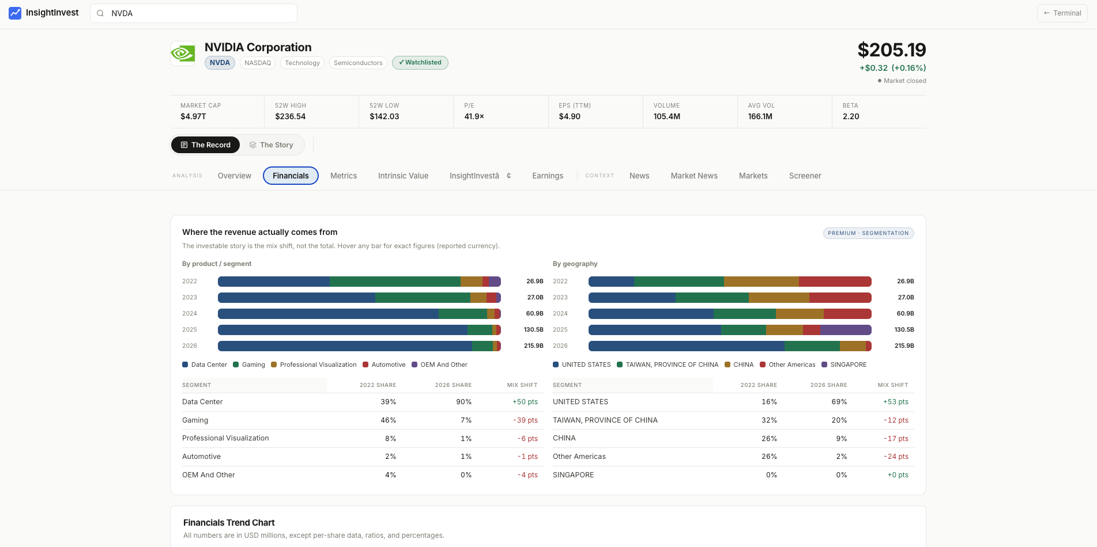1097x547 pixels.
Task: Click the UNITED STATES legend swatch
Action: coord(556,364)
